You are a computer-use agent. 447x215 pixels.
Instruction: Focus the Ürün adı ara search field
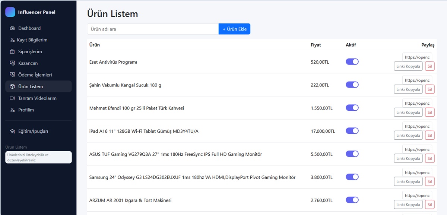click(x=153, y=29)
